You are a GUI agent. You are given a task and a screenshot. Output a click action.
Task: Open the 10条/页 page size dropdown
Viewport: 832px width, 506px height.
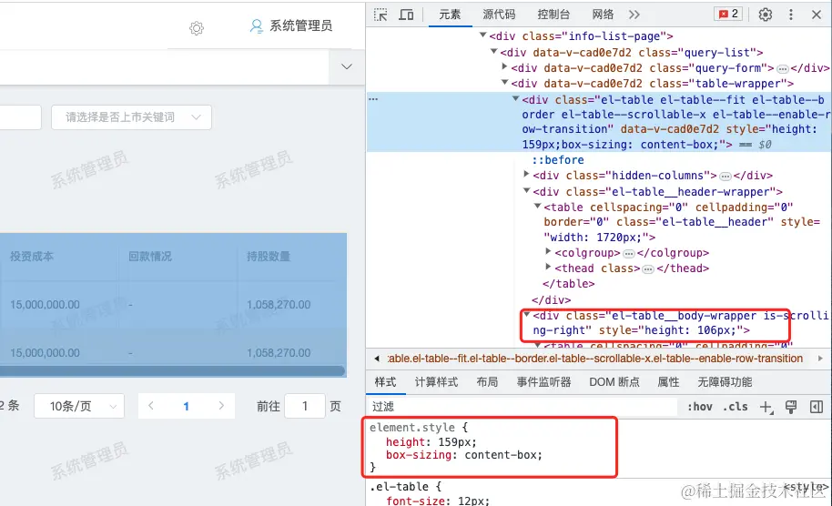79,406
